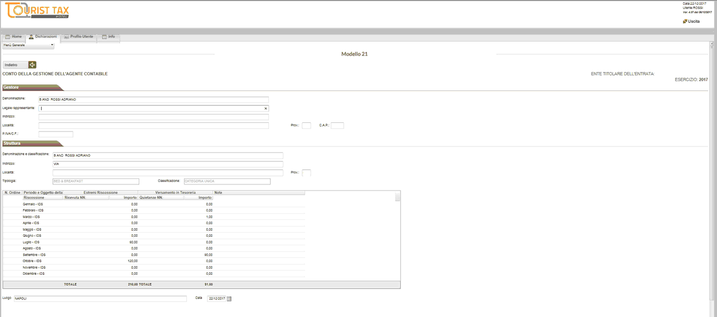This screenshot has width=717, height=317.
Task: Click the Data field showing 22/12/2017
Action: (216, 299)
